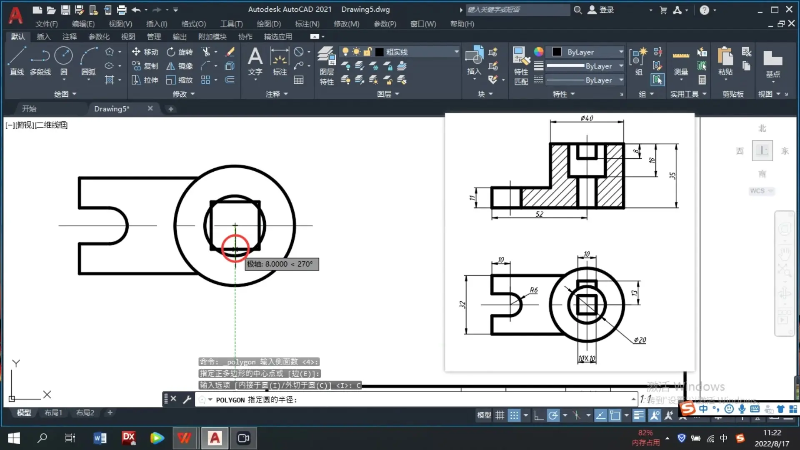Click the 缩放 (Scale) tool
800x450 pixels.
click(180, 80)
